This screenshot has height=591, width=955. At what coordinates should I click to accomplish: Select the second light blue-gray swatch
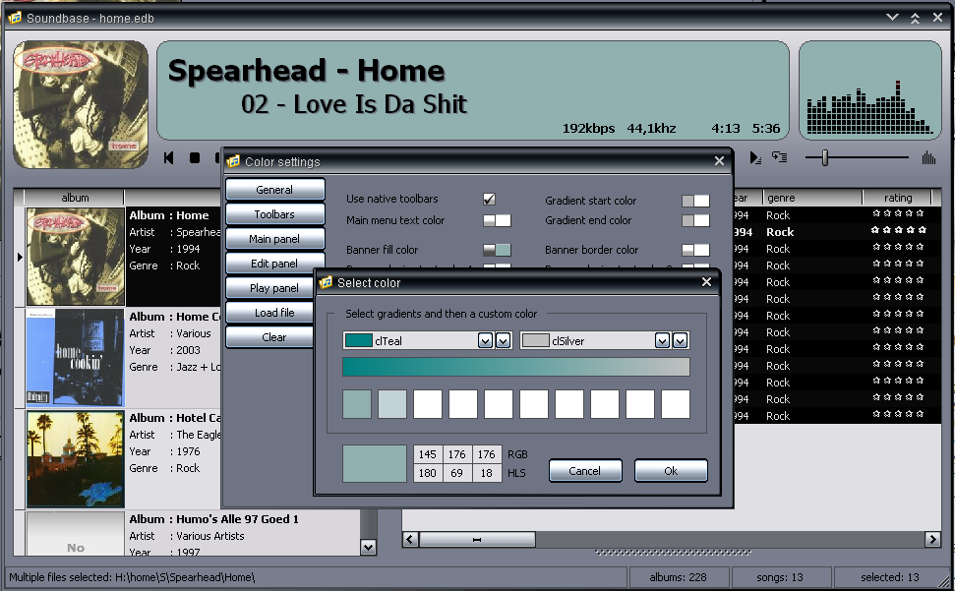point(392,404)
